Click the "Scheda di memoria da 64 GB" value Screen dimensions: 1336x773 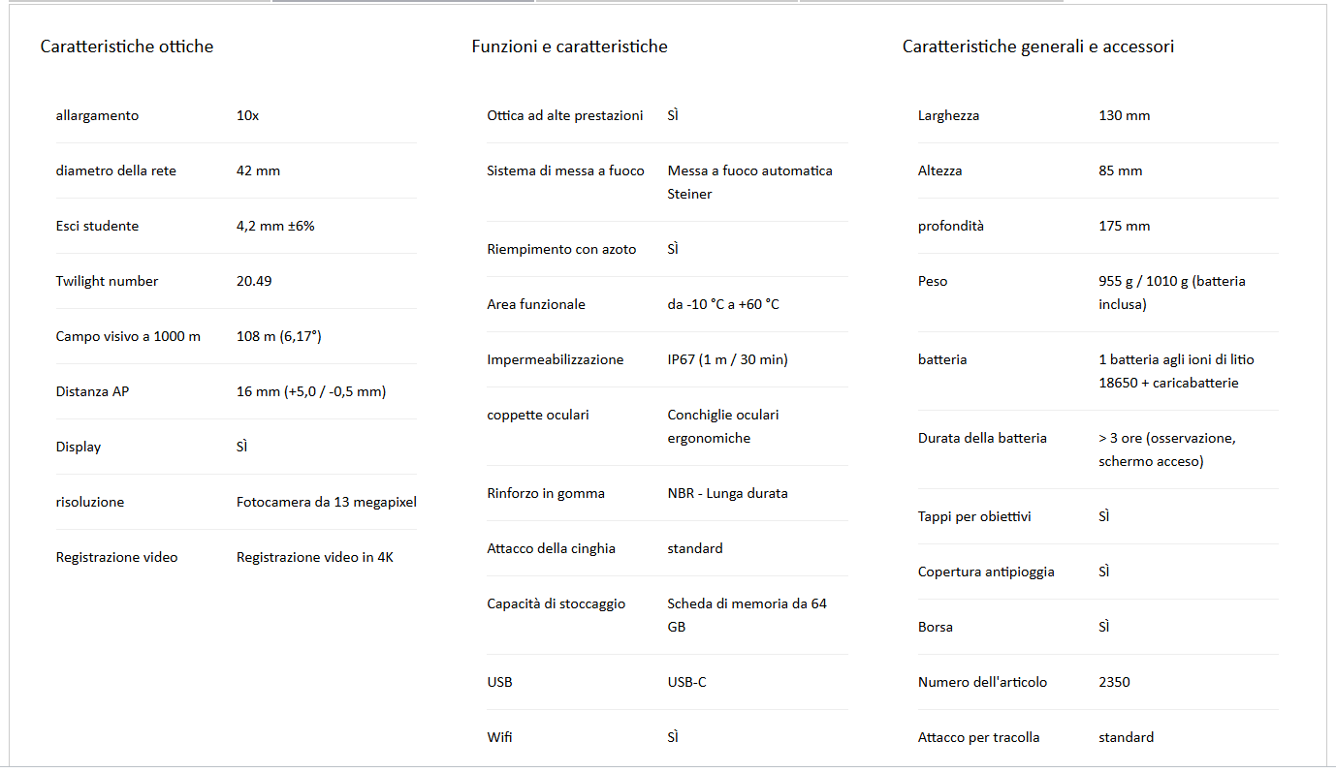747,615
